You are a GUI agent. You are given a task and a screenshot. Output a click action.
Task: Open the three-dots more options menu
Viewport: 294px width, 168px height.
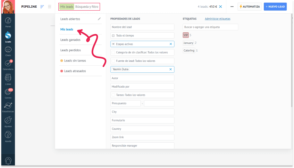(x=232, y=6)
